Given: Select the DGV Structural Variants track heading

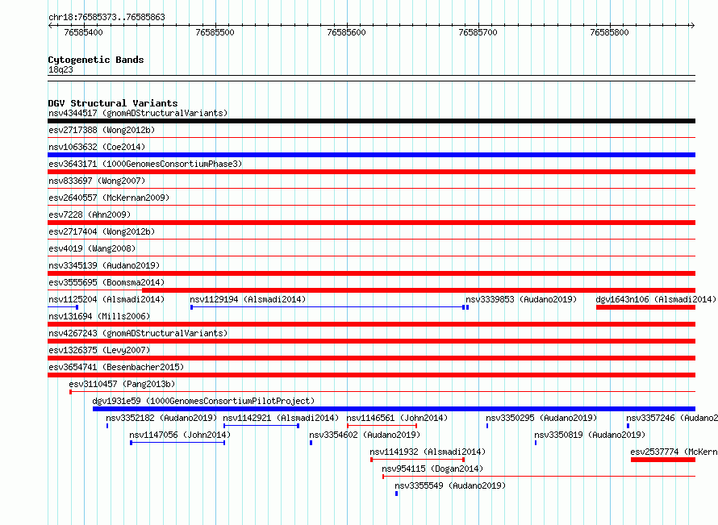Looking at the screenshot, I should click(x=112, y=103).
